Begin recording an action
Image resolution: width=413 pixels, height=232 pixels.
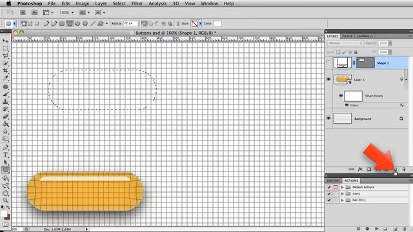(x=367, y=229)
